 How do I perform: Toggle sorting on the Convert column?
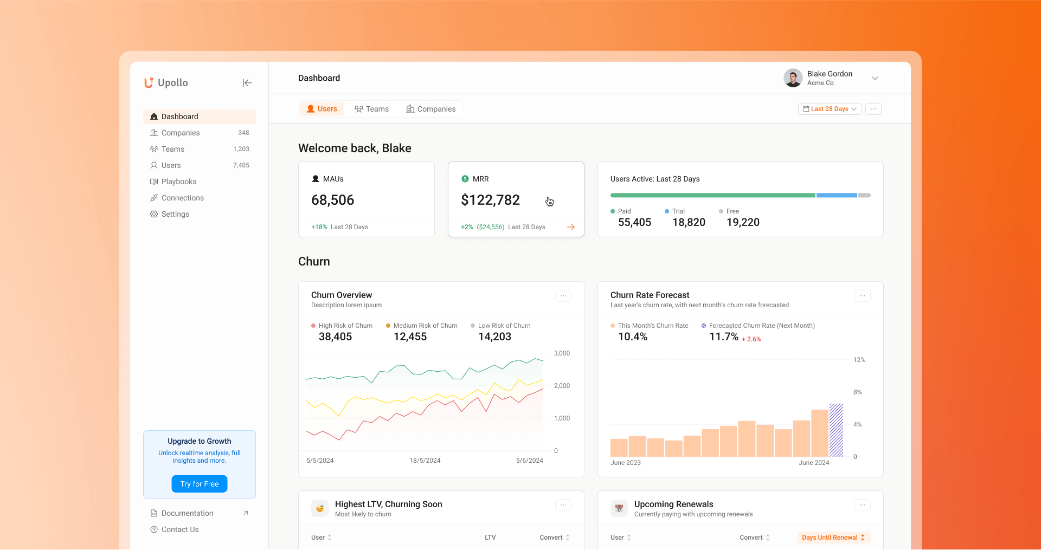(568, 537)
